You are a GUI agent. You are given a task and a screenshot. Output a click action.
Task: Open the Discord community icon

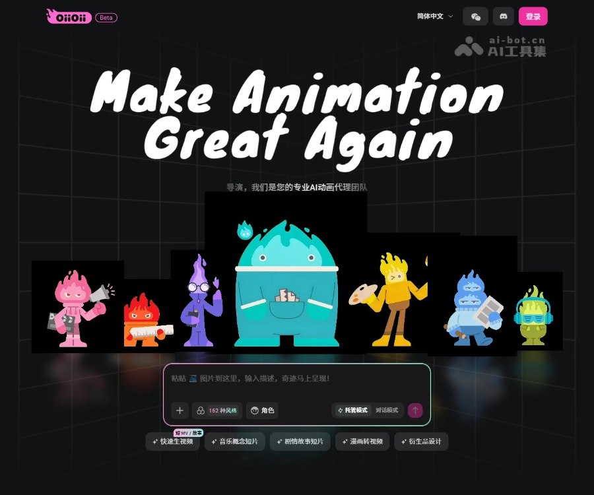(x=504, y=16)
